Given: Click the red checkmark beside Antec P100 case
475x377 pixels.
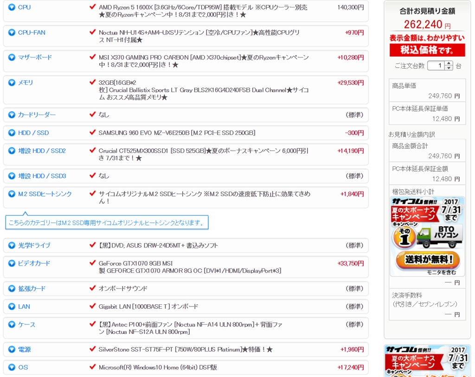Looking at the screenshot, I should (x=93, y=323).
